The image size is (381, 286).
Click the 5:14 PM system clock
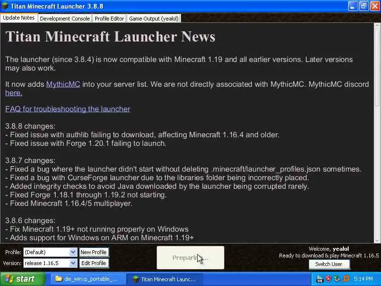pos(363,279)
